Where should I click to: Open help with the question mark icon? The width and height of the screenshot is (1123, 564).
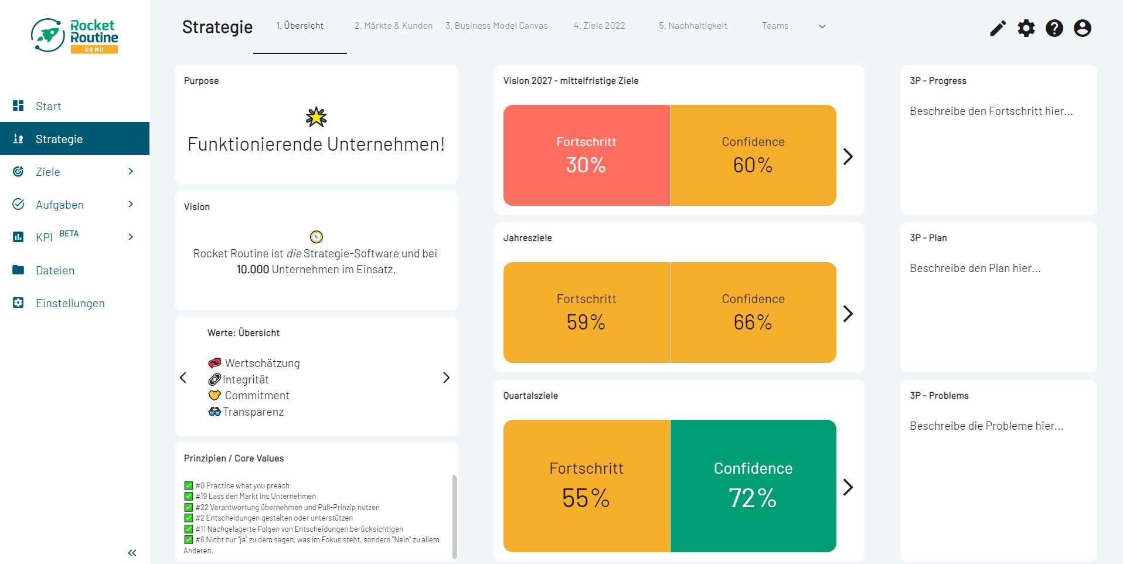pos(1054,28)
